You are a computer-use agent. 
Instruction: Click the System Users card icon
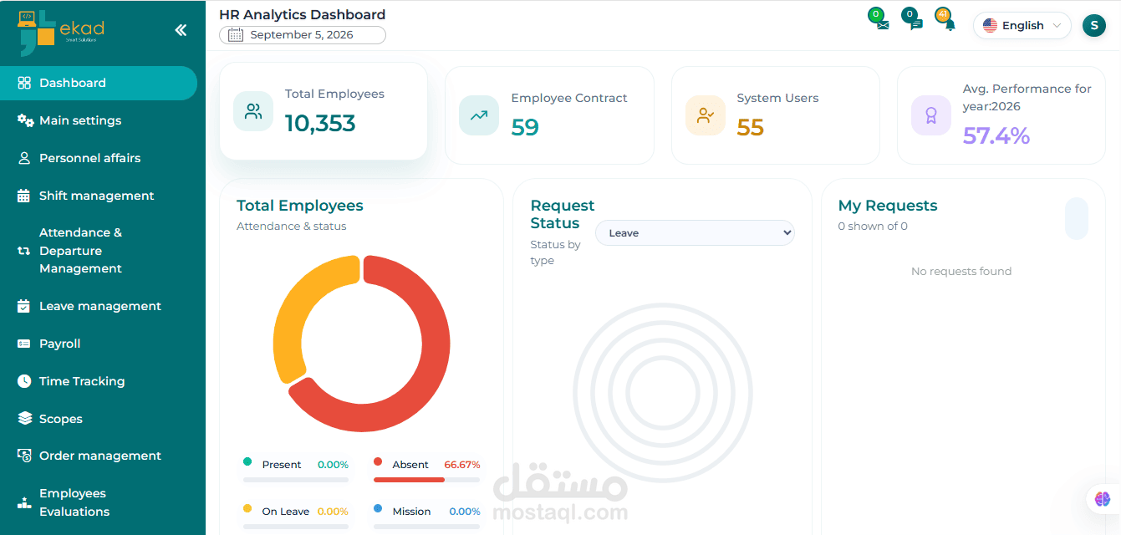point(706,115)
